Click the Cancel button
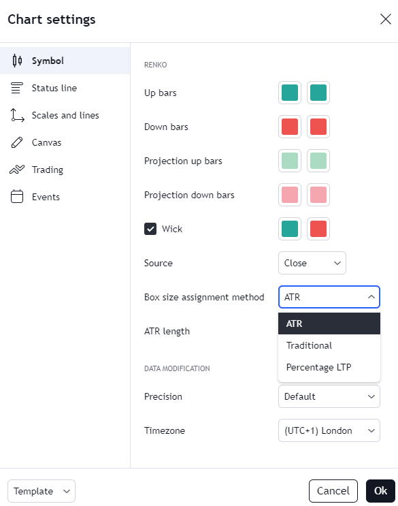 pos(333,491)
